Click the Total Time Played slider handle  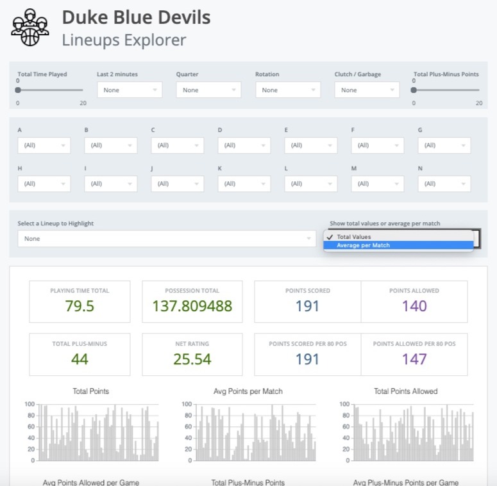coord(18,90)
